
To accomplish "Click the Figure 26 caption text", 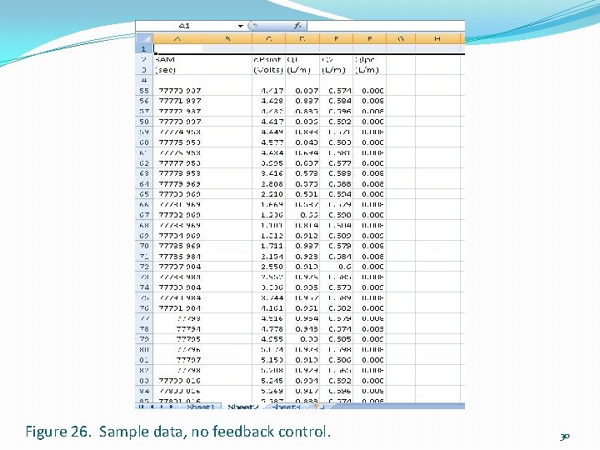I will [x=178, y=432].
